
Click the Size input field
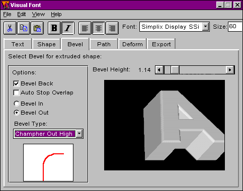(235, 27)
